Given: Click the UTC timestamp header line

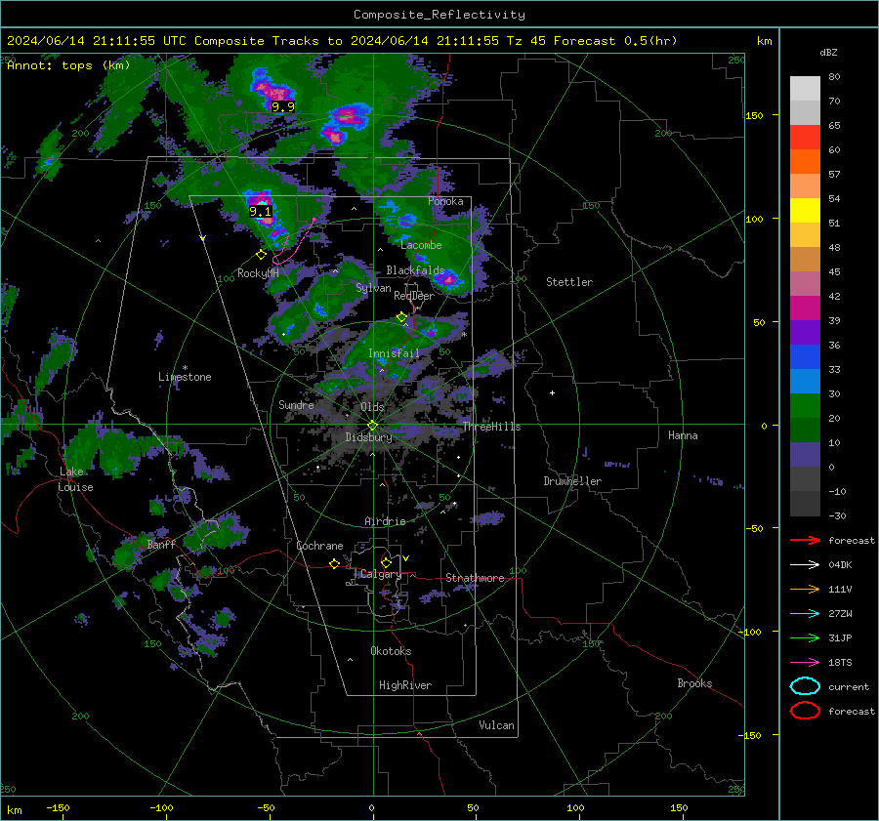Looking at the screenshot, I should [x=342, y=41].
